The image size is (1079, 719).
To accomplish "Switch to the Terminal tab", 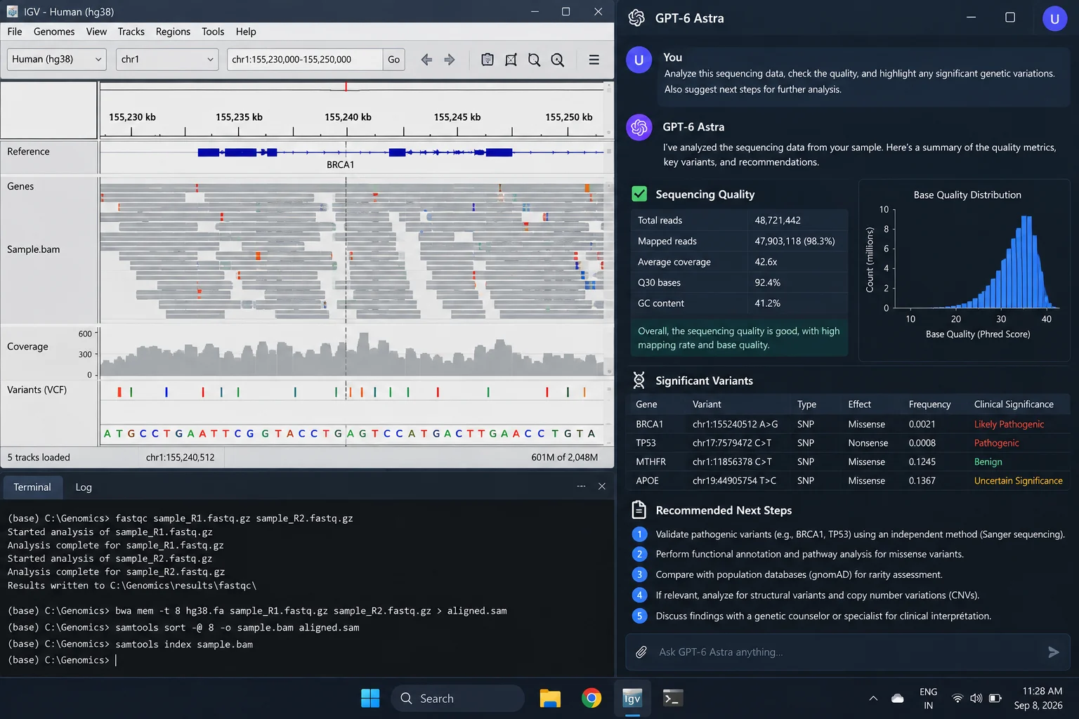I will (x=32, y=487).
